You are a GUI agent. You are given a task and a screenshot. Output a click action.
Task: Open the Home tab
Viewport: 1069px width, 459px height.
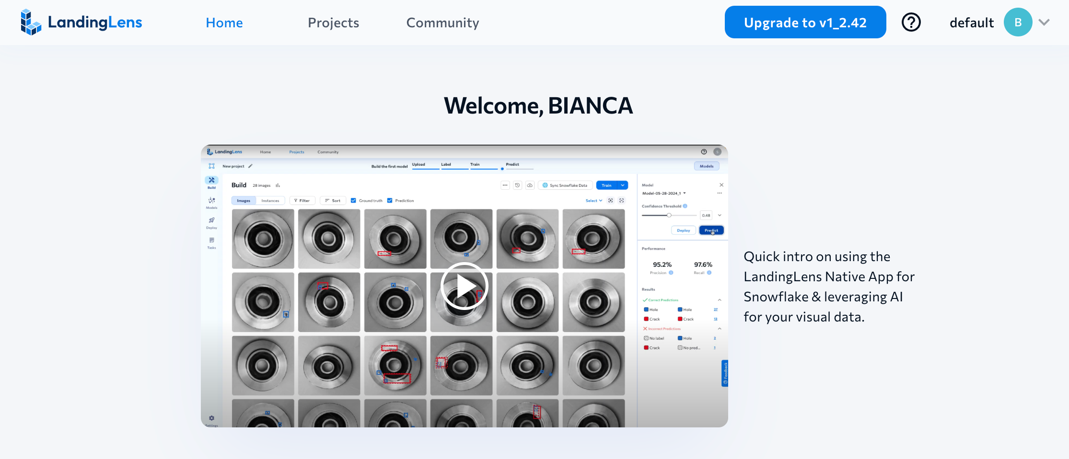[x=224, y=23]
